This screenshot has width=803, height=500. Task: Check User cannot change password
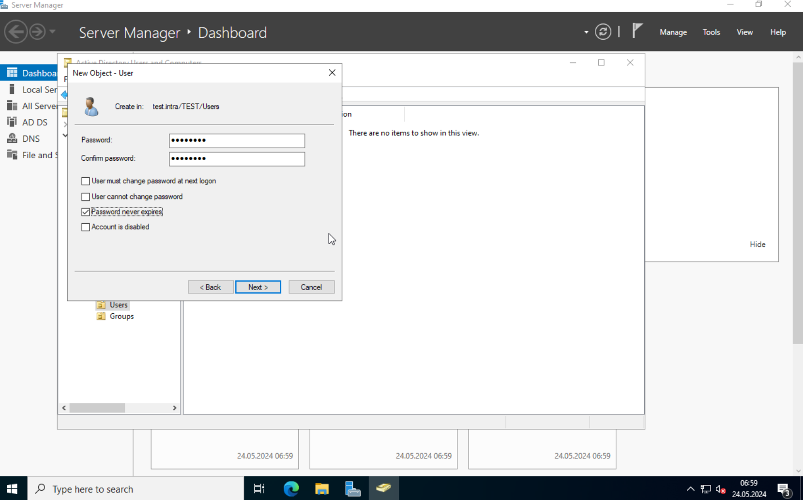click(86, 197)
